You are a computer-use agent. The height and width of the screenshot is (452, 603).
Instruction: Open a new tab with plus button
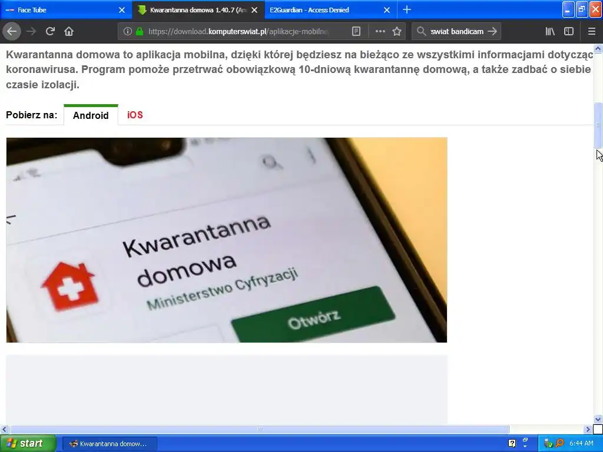407,9
